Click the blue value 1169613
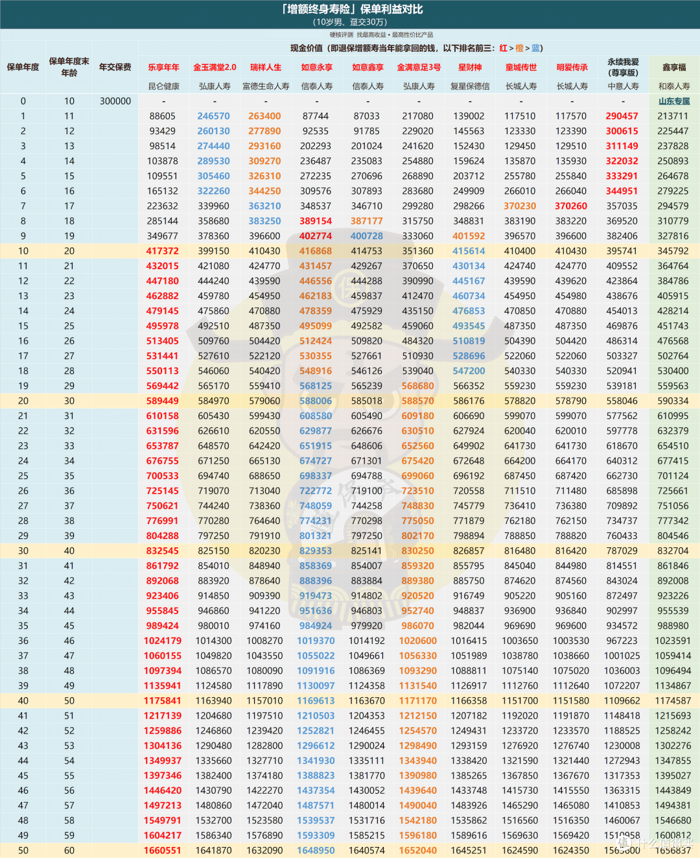700x858 pixels. tap(316, 700)
